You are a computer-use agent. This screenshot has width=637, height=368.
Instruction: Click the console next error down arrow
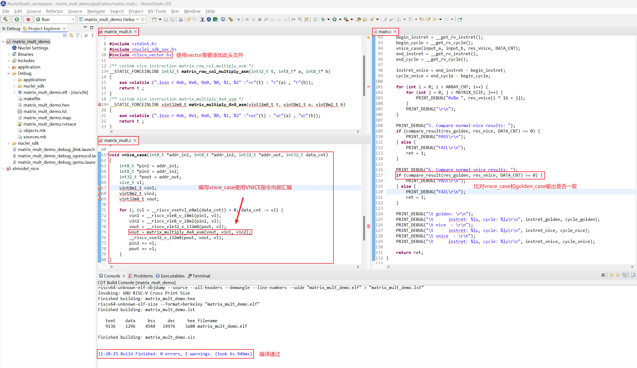[x=612, y=275]
